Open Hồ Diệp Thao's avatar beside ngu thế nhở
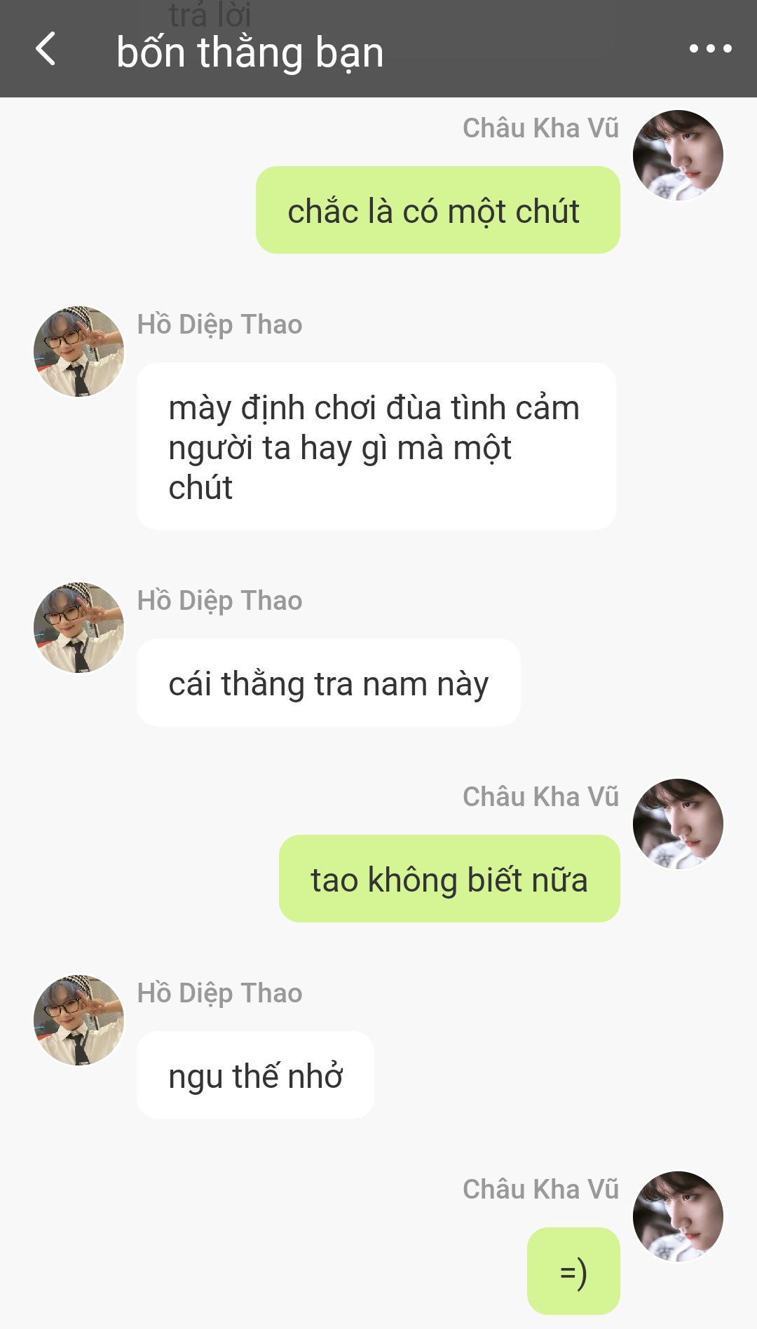 (x=79, y=1020)
